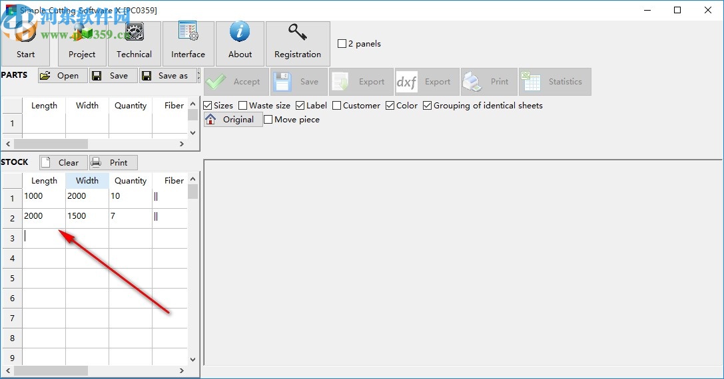Click parts table scroll up arrow
Image resolution: width=724 pixels, height=379 pixels.
coord(193,104)
